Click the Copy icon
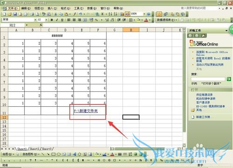 point(61,14)
